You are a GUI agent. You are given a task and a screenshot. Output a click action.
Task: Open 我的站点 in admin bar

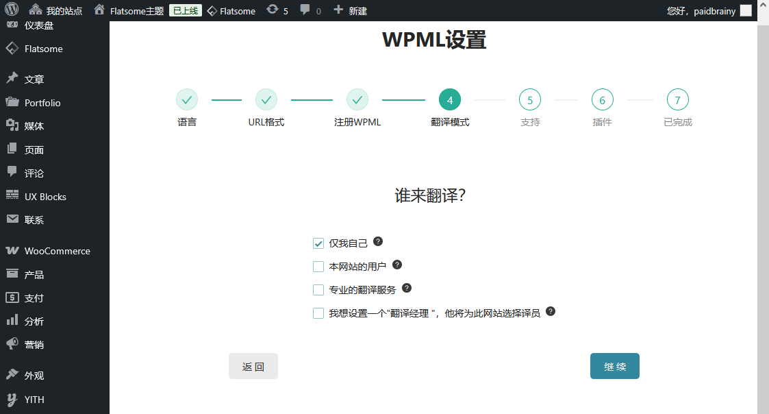(55, 10)
